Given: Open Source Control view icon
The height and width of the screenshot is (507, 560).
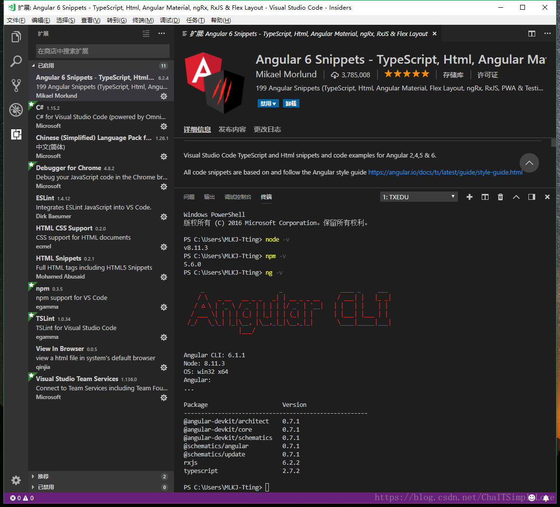Looking at the screenshot, I should click(16, 86).
